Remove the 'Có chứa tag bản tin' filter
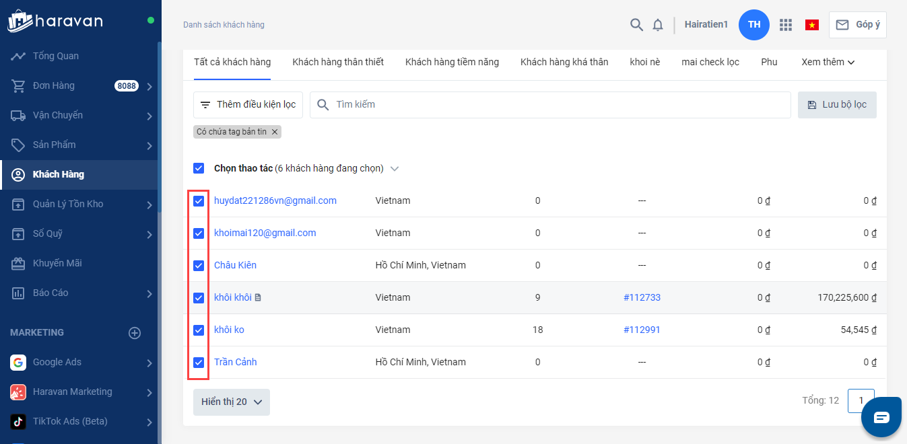 click(x=275, y=132)
